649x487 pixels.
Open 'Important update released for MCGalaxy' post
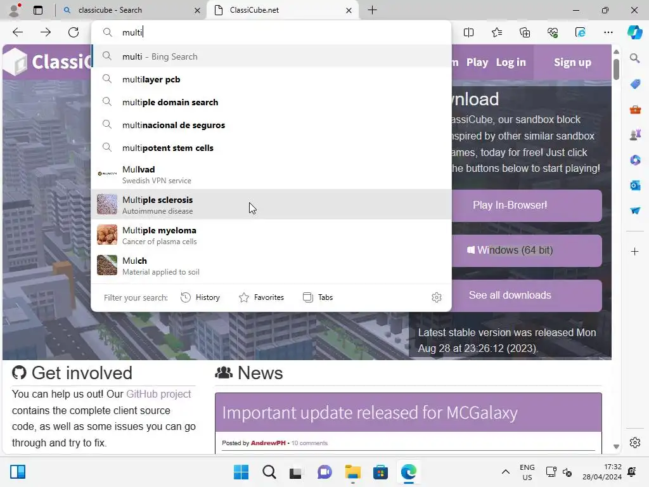369,412
